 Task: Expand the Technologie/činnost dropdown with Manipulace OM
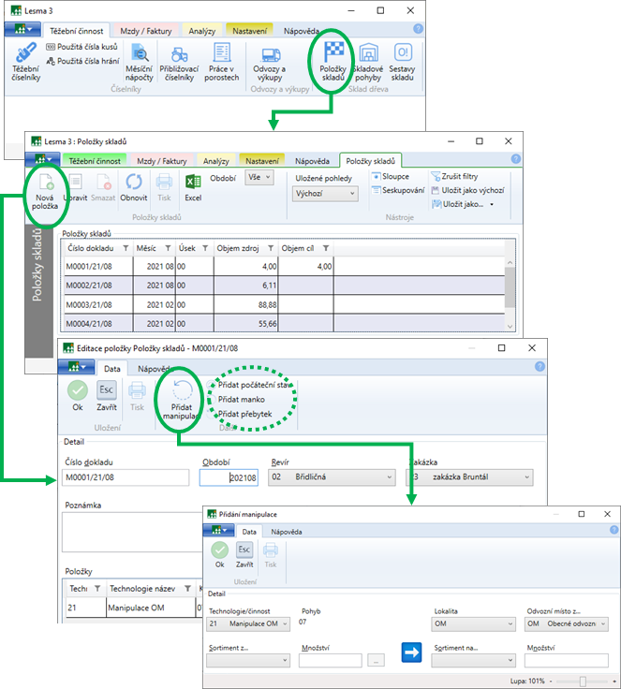247,624
